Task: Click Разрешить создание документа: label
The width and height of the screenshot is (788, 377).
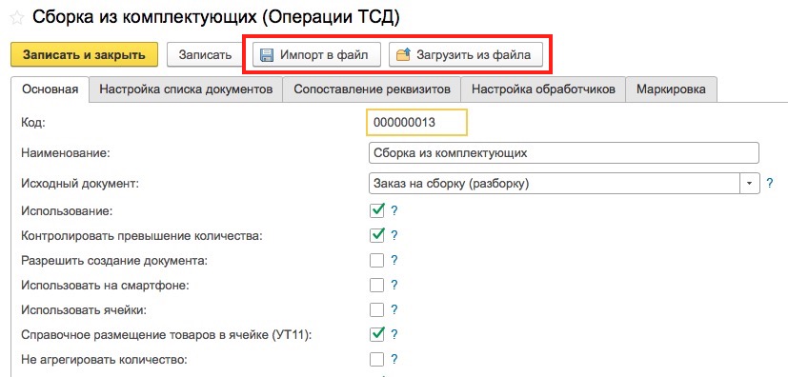Action: (x=114, y=261)
